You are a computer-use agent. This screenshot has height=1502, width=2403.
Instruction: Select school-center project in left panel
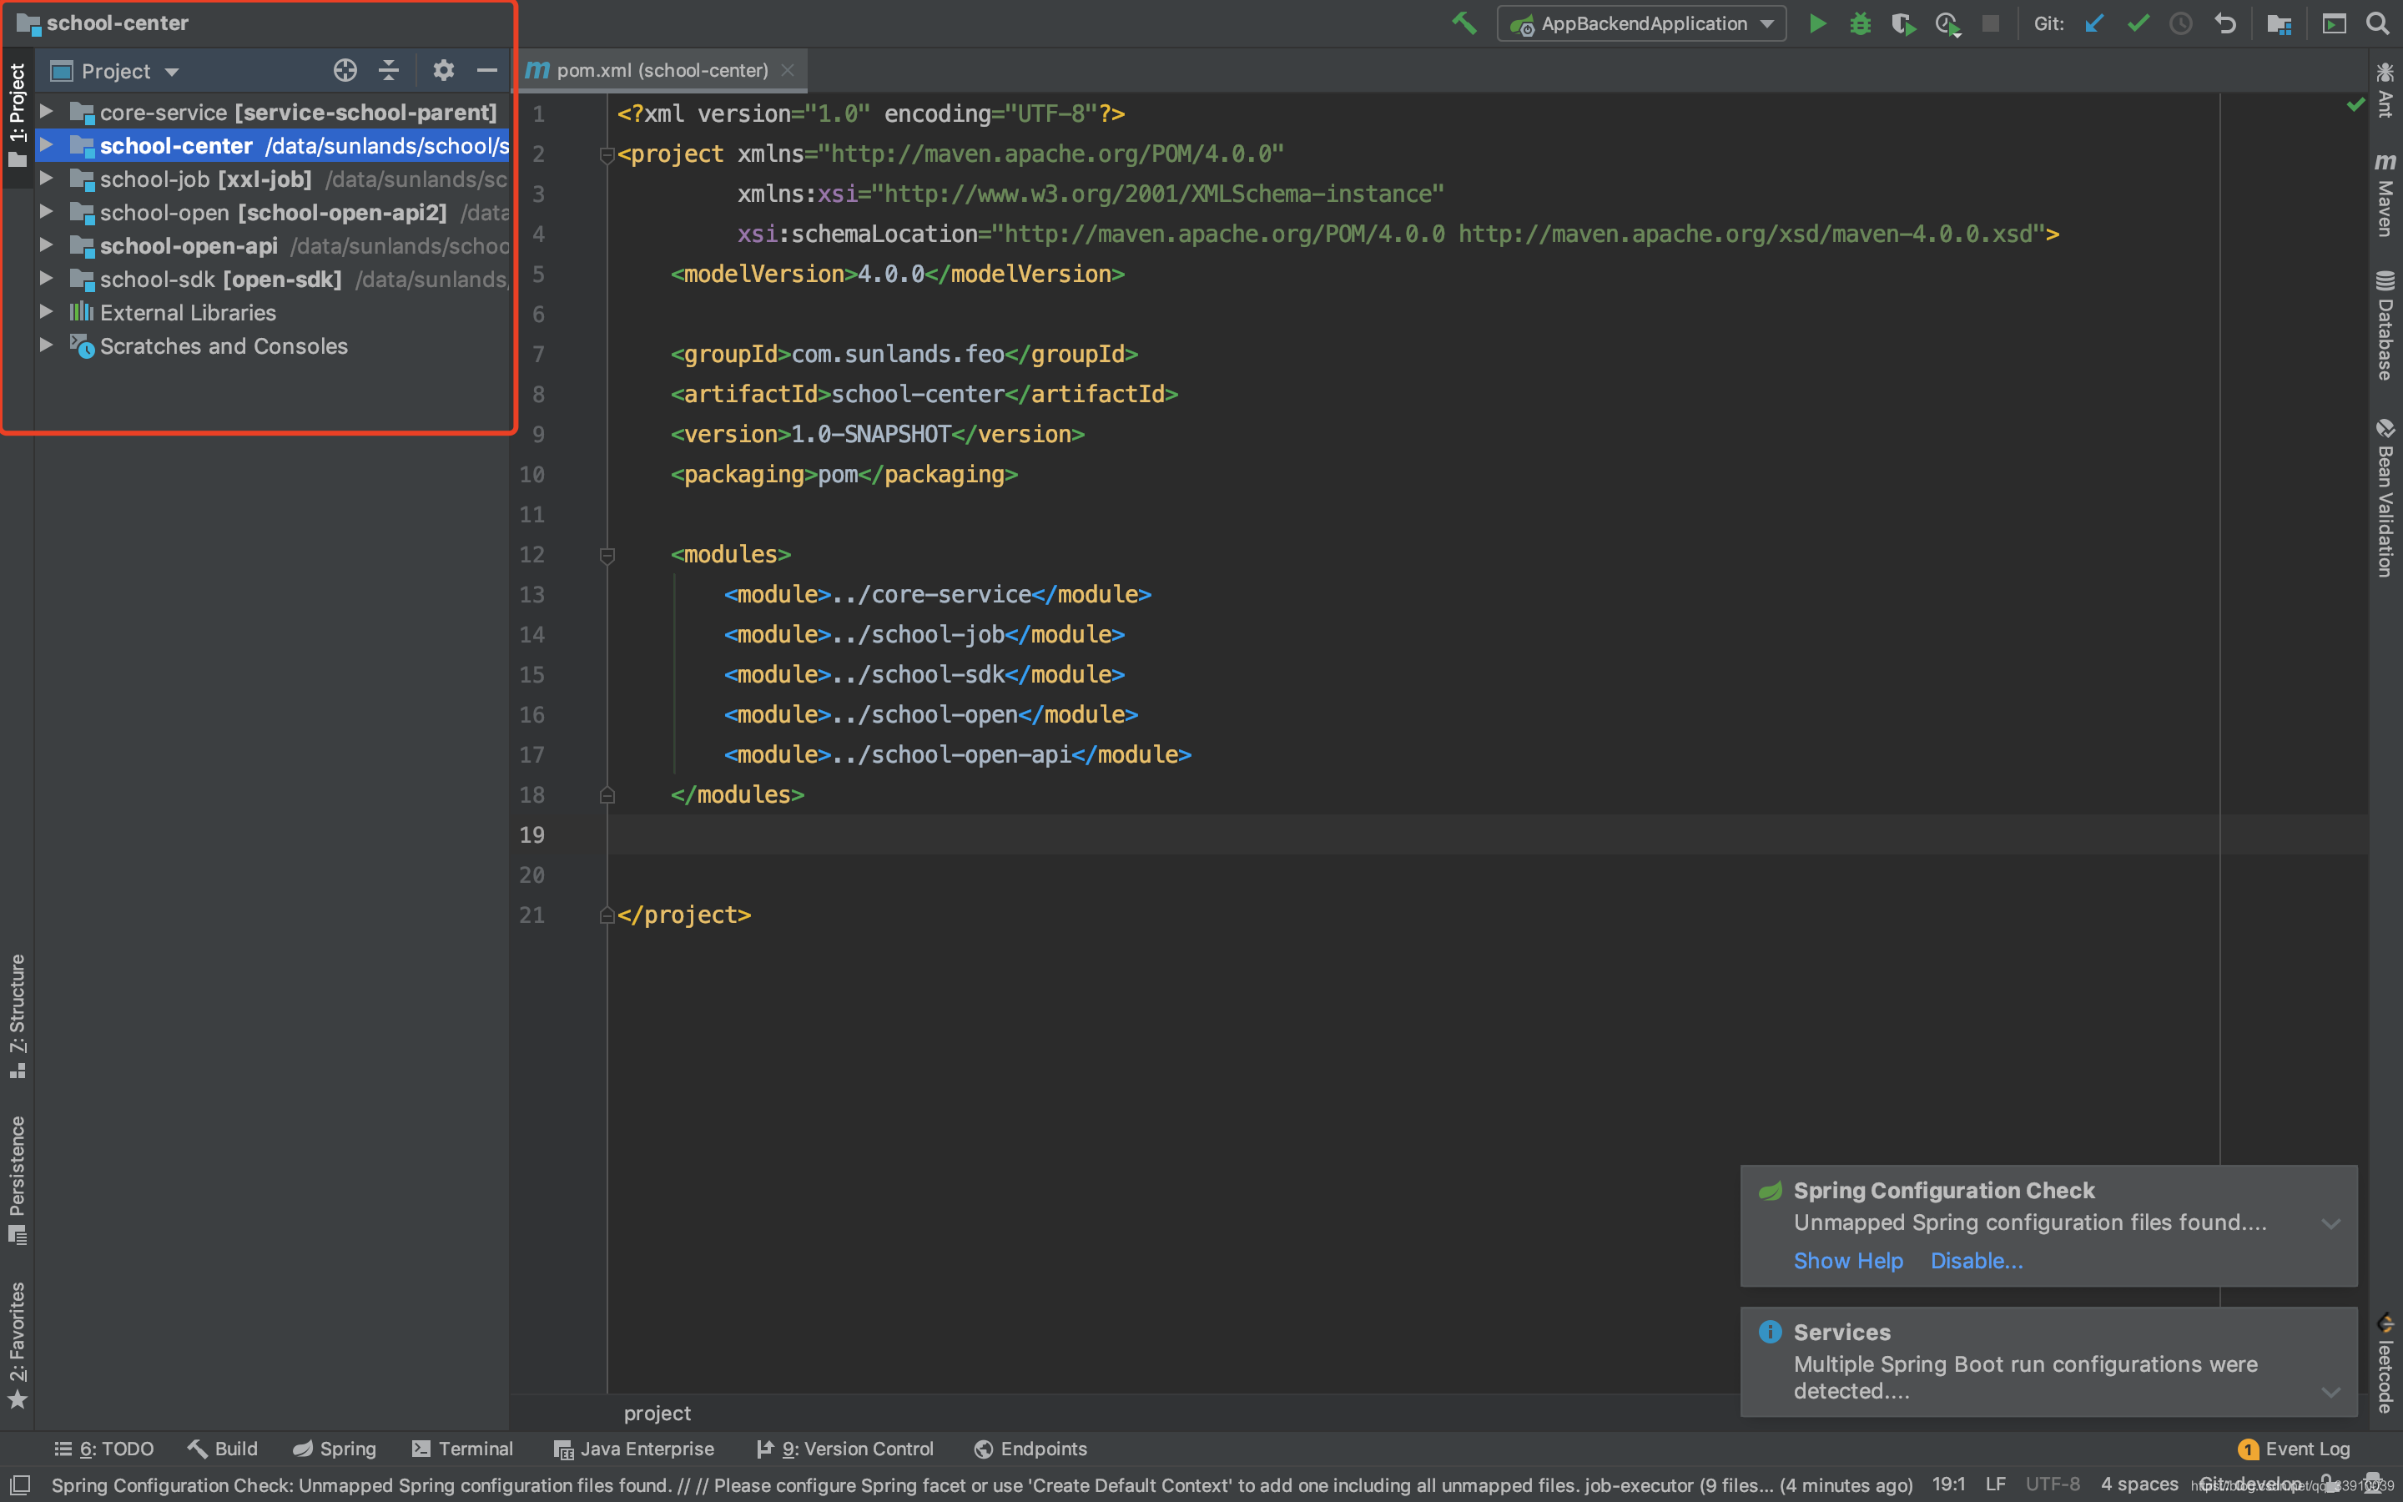(173, 145)
